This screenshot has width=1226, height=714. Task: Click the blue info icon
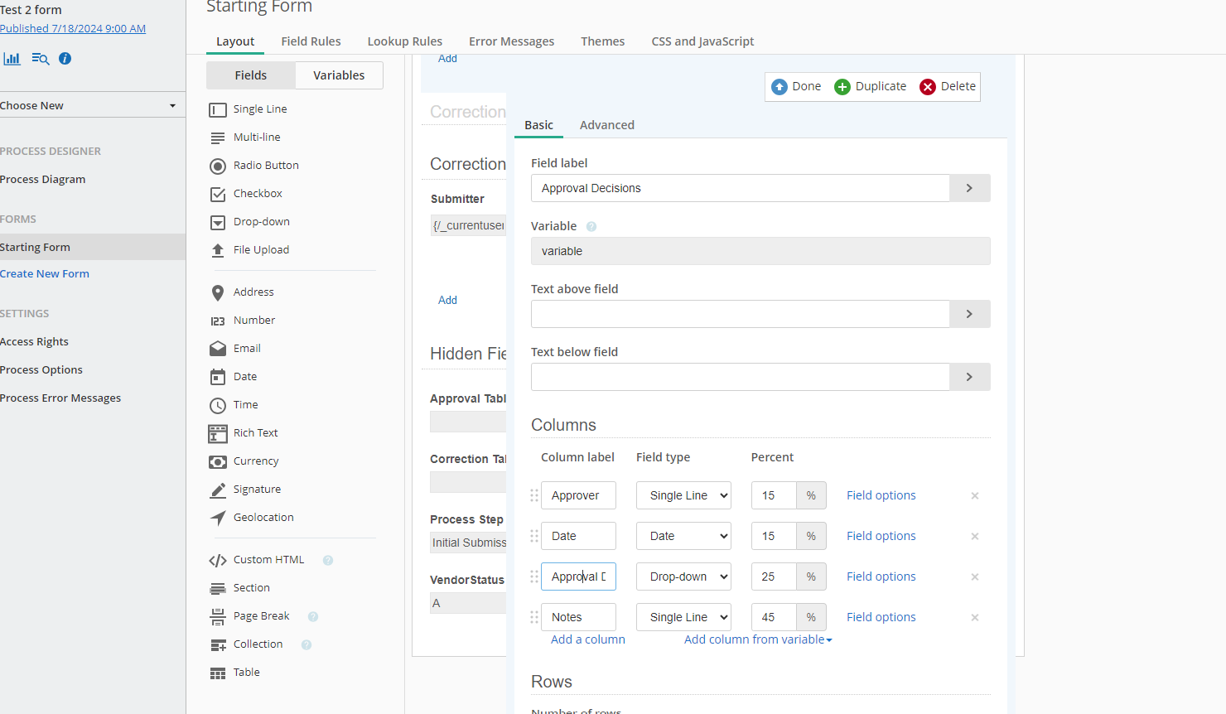click(x=65, y=59)
